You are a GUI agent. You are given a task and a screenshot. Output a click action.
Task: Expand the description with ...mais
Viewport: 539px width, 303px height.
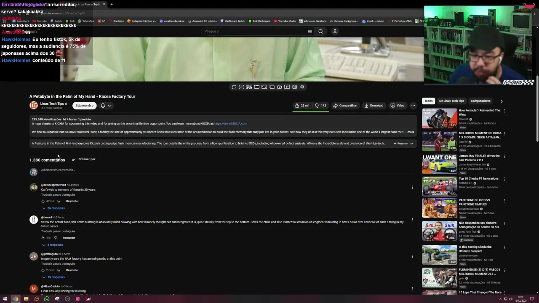[x=410, y=132]
